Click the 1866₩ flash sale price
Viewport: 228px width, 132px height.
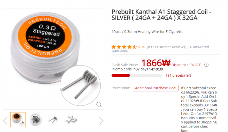[156, 63]
